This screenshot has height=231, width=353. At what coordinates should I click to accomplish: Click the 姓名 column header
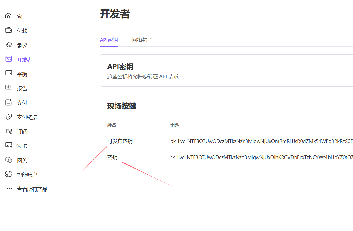pos(112,125)
